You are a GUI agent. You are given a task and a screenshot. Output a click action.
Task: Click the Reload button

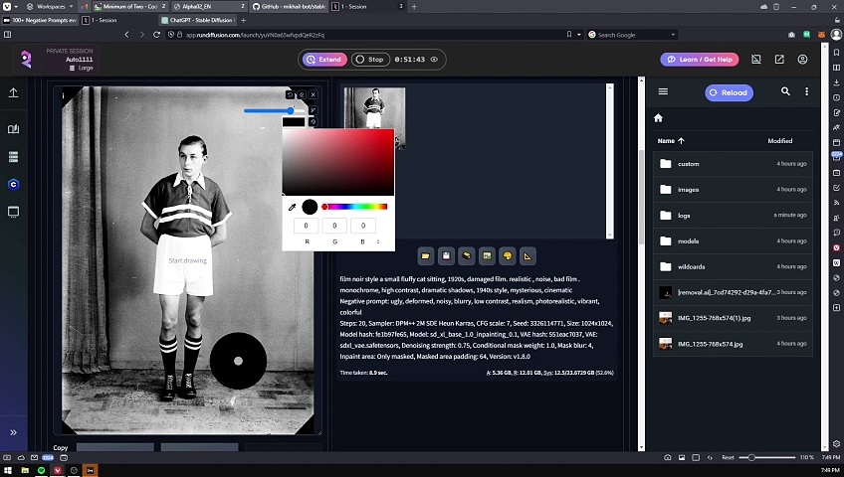click(x=728, y=92)
